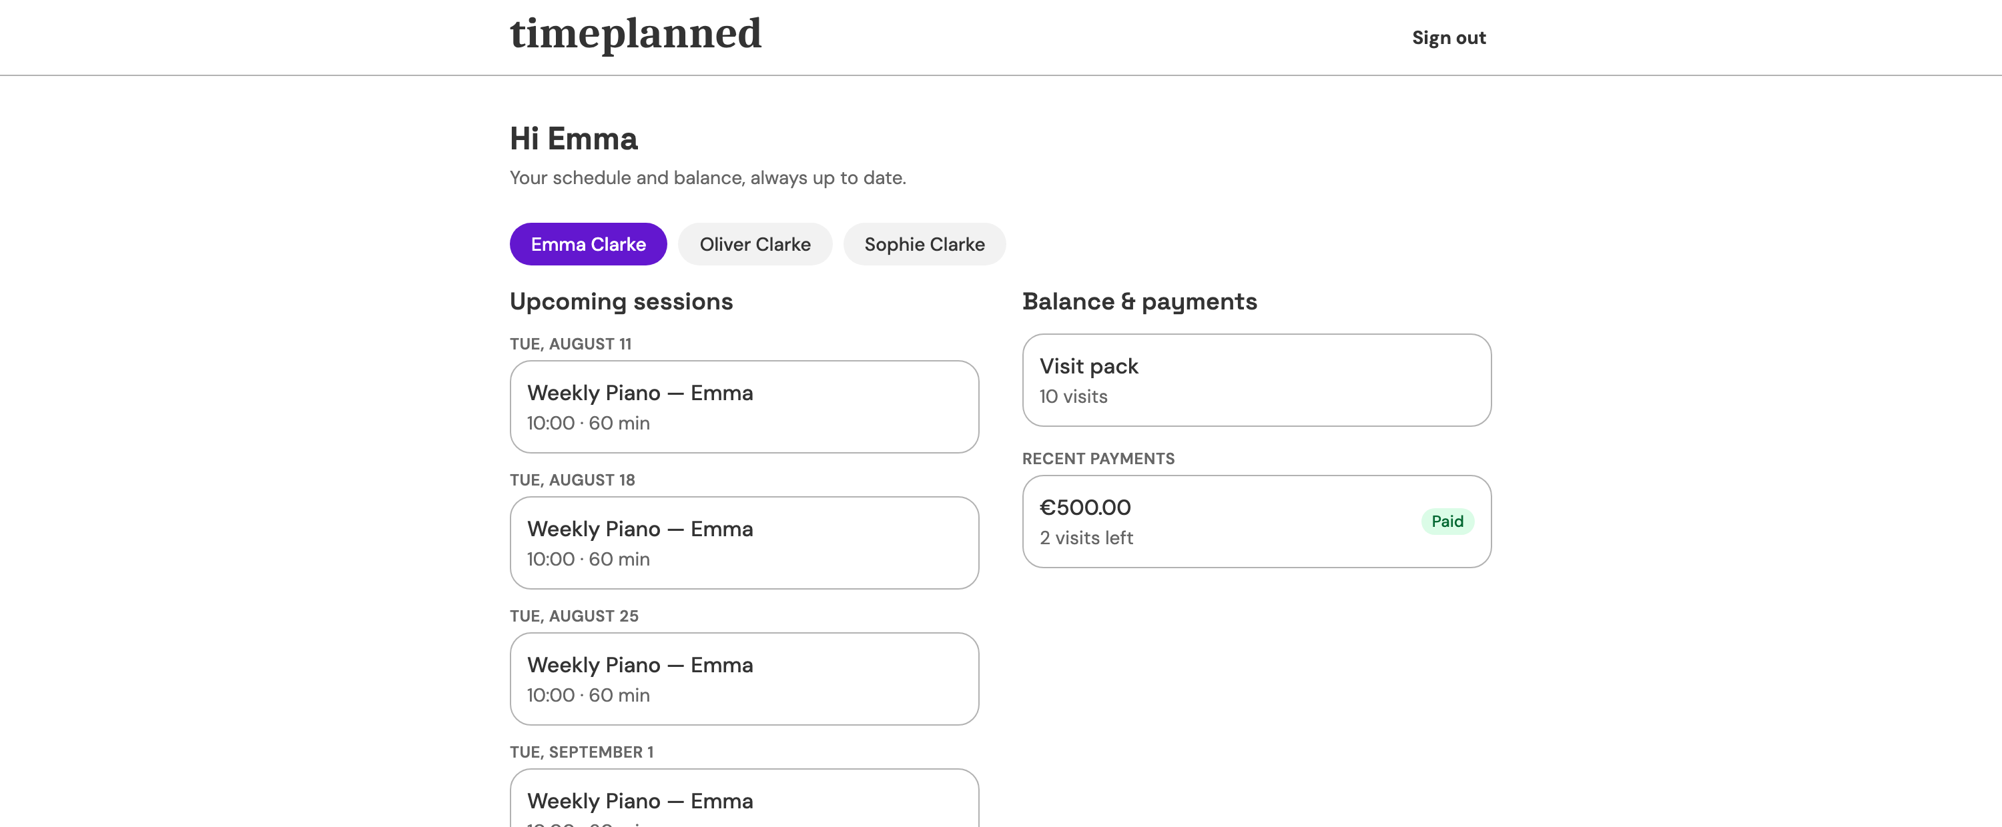Click the 'TUE, SEPTEMBER 1' date label
This screenshot has width=2002, height=827.
point(581,752)
